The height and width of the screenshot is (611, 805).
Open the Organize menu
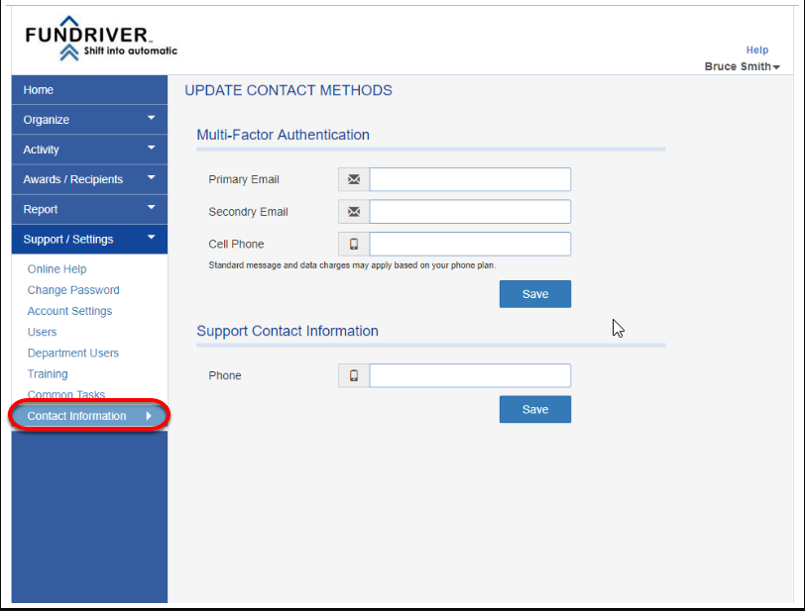tap(89, 120)
